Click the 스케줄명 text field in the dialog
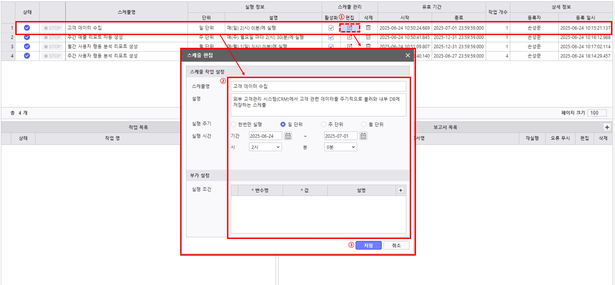 318,86
